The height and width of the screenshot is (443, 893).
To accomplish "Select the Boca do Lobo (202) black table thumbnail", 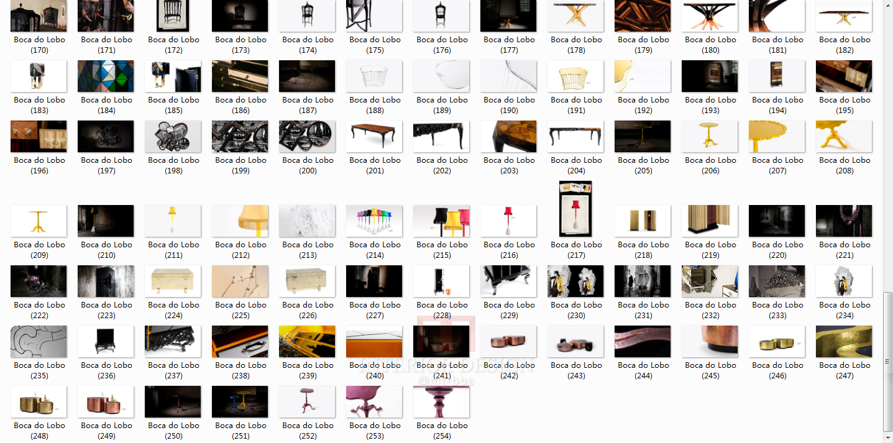I will [441, 136].
